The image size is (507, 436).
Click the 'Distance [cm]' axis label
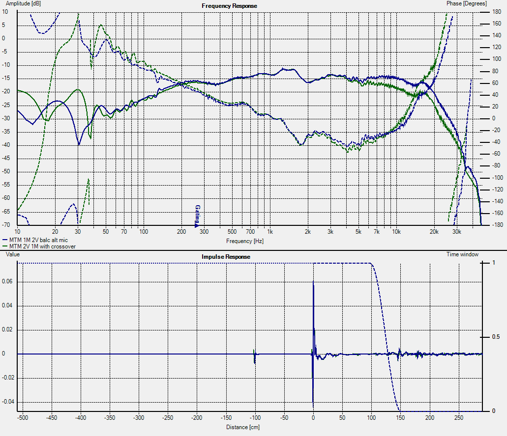pyautogui.click(x=243, y=427)
